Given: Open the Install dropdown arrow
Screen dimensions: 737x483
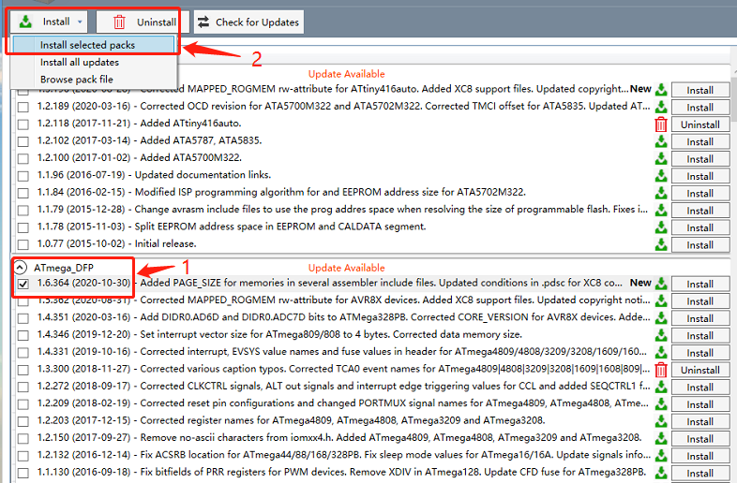Looking at the screenshot, I should 80,22.
